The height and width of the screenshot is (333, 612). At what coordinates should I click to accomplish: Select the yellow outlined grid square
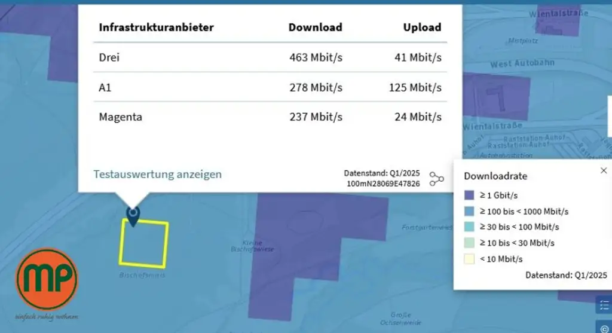pos(143,243)
